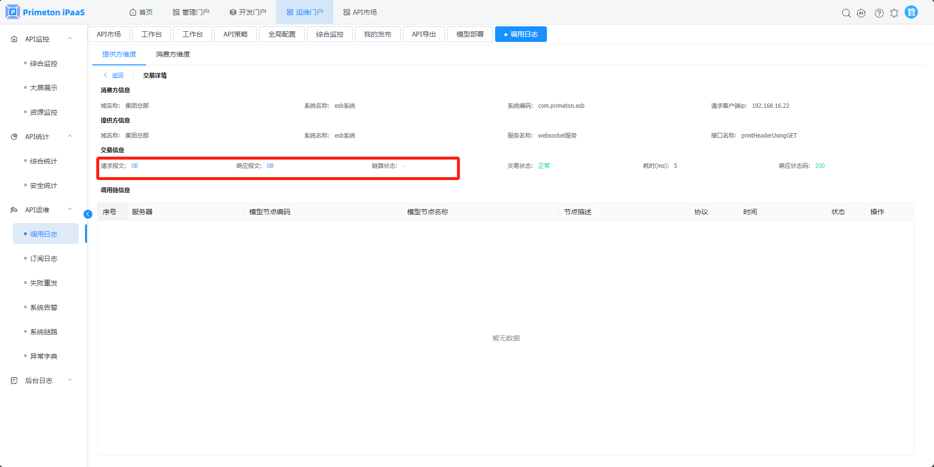Collapse the API监控 menu group
Viewport: 934px width, 467px height.
point(70,39)
